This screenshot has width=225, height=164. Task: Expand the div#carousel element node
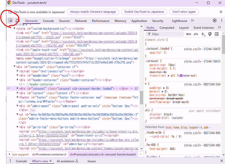pyautogui.click(x=17, y=89)
